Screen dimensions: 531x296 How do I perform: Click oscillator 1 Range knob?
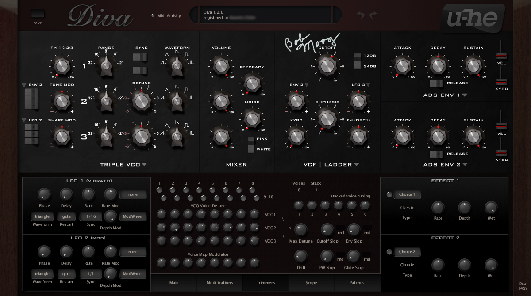(x=106, y=66)
